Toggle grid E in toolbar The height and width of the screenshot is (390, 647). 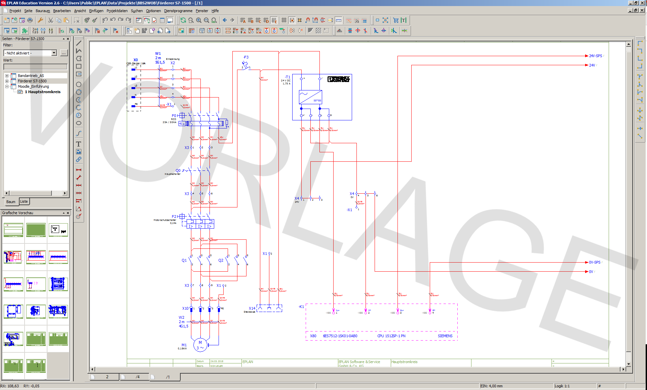click(274, 20)
